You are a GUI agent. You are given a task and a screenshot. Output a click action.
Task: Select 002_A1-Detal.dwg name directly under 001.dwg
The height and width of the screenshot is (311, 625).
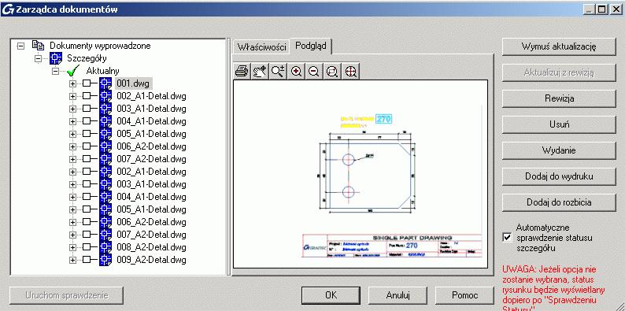(151, 96)
